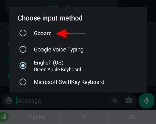
Task: Open the camera icon in message bar
Action: (129, 100)
